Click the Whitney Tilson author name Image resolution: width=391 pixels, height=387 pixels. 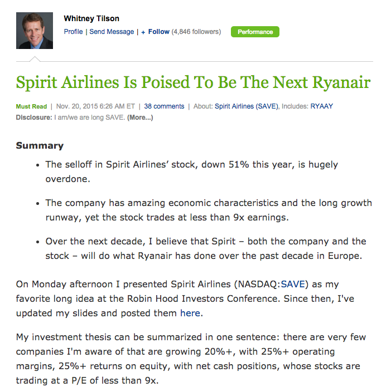point(91,18)
